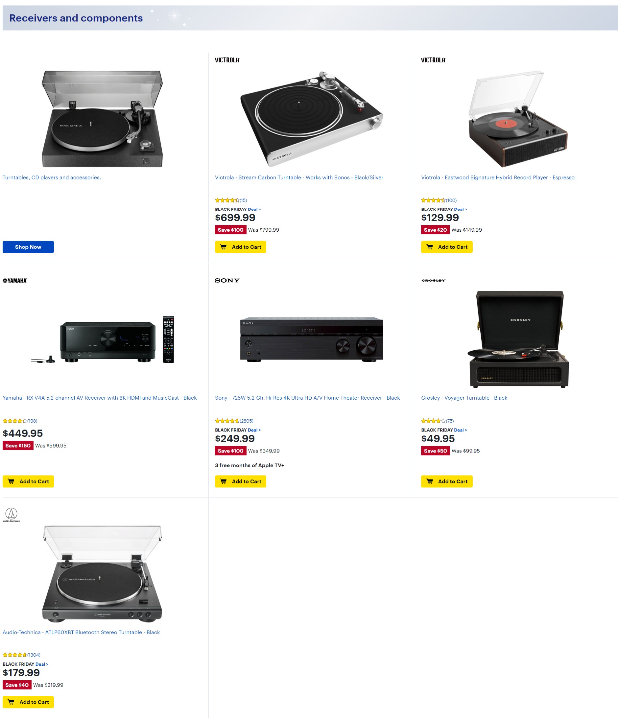618x720 pixels.
Task: Add Victrola Stream Carbon Turntable to cart
Action: tap(240, 247)
